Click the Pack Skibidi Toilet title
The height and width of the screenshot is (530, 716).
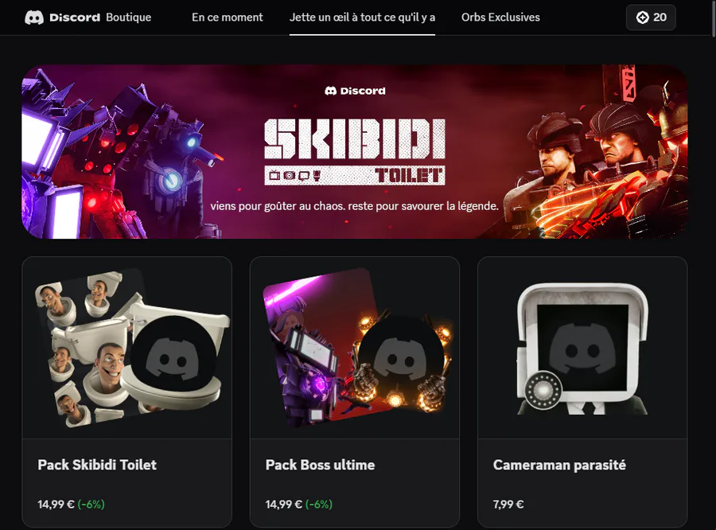pyautogui.click(x=97, y=465)
